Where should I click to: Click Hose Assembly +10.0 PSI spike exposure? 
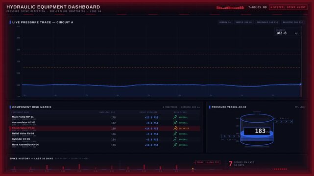(x=151, y=145)
